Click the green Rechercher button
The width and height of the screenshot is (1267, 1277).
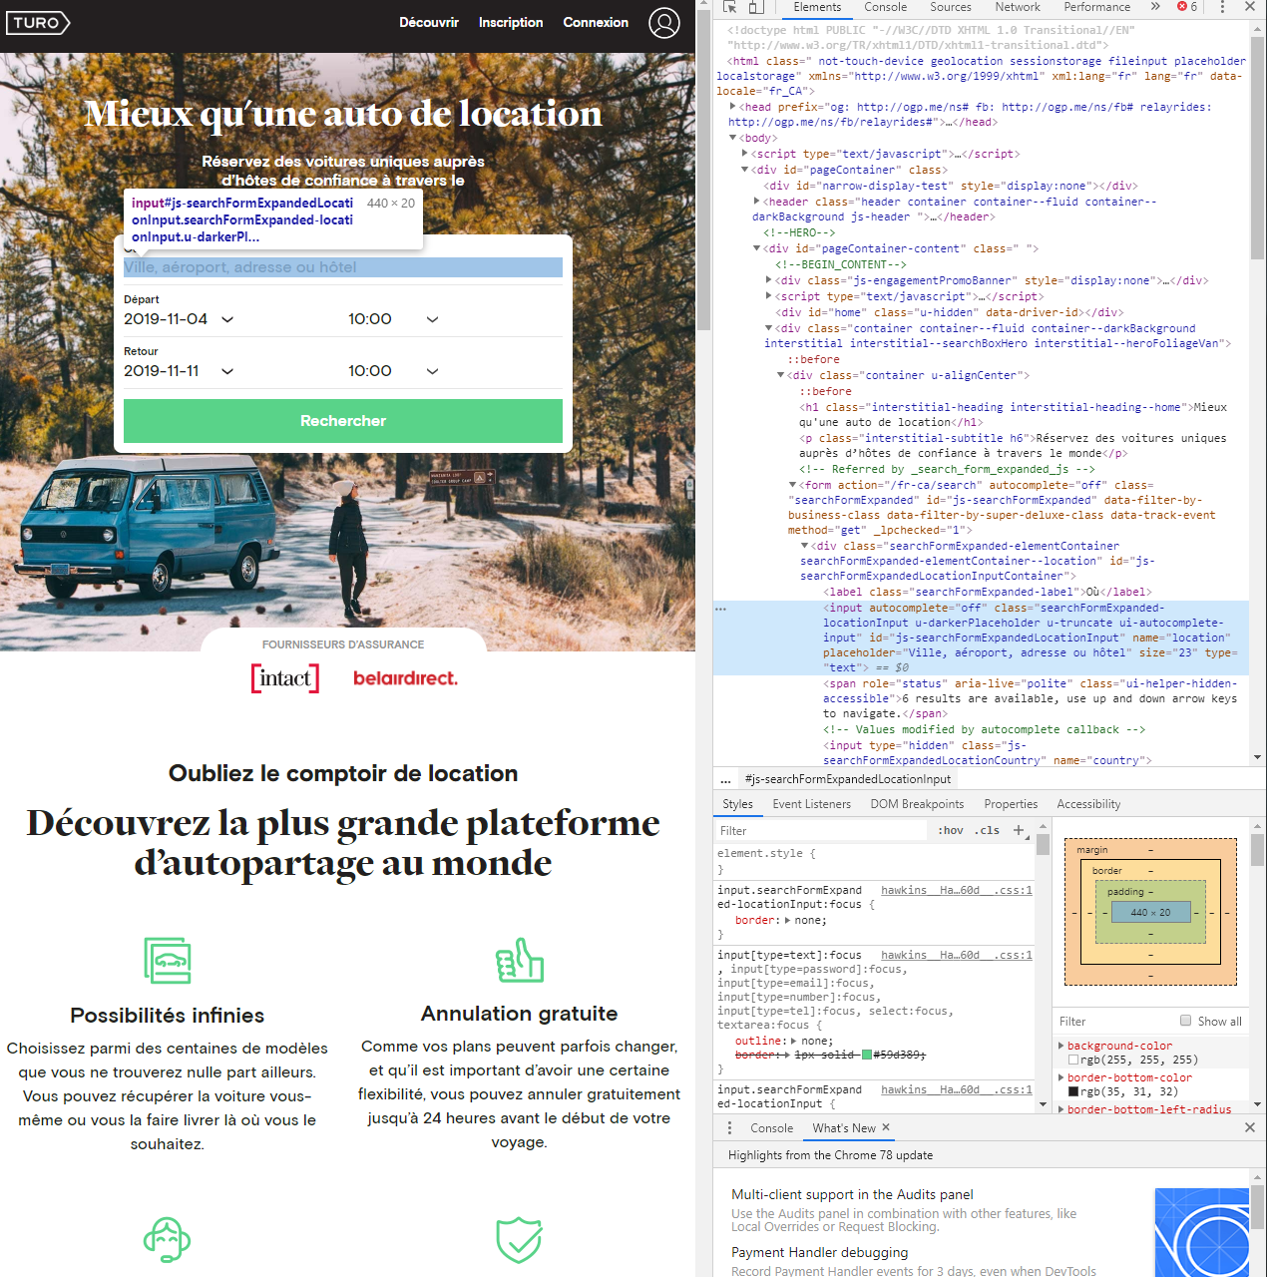coord(342,421)
